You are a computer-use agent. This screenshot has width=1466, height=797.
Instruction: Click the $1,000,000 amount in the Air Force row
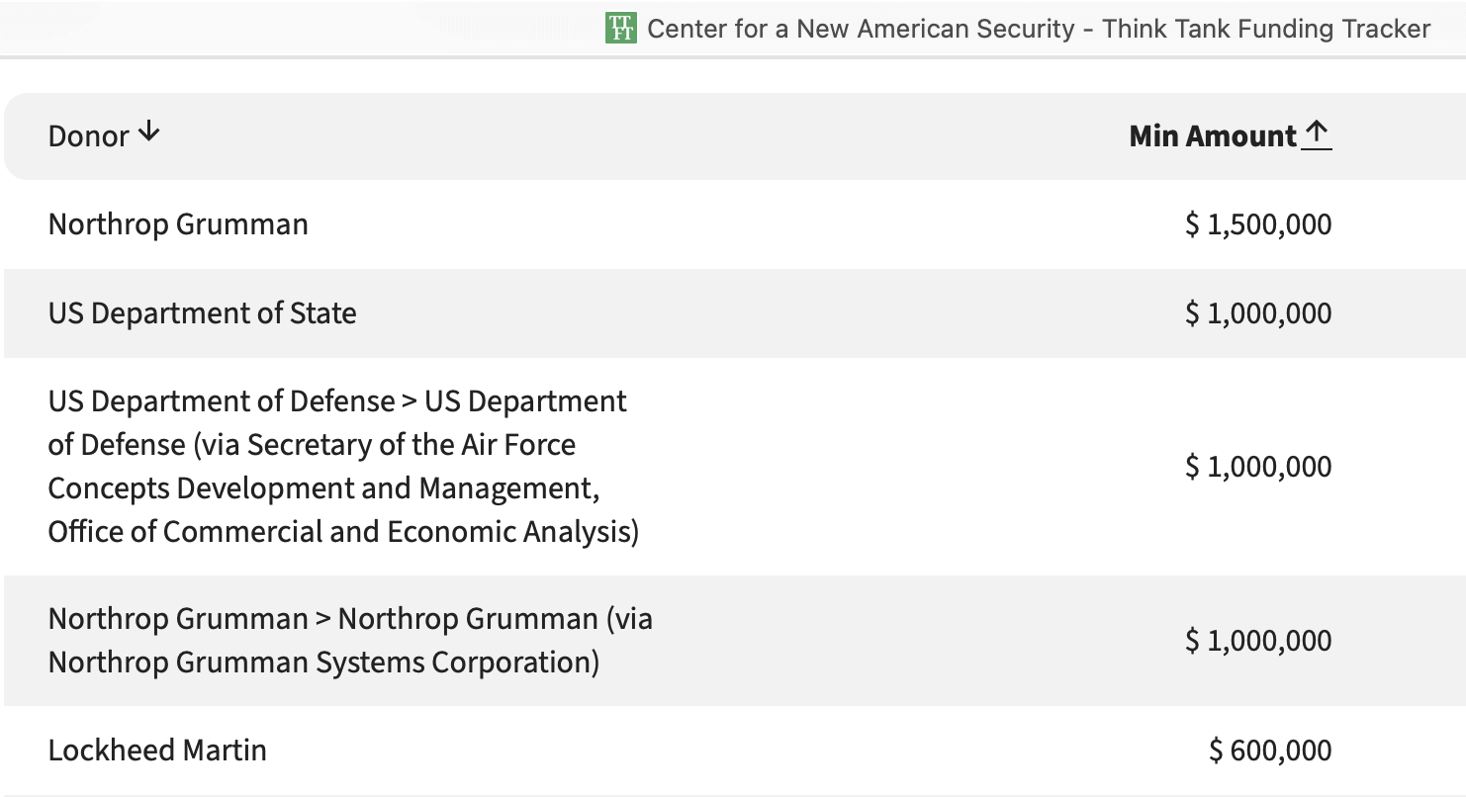click(x=1257, y=466)
